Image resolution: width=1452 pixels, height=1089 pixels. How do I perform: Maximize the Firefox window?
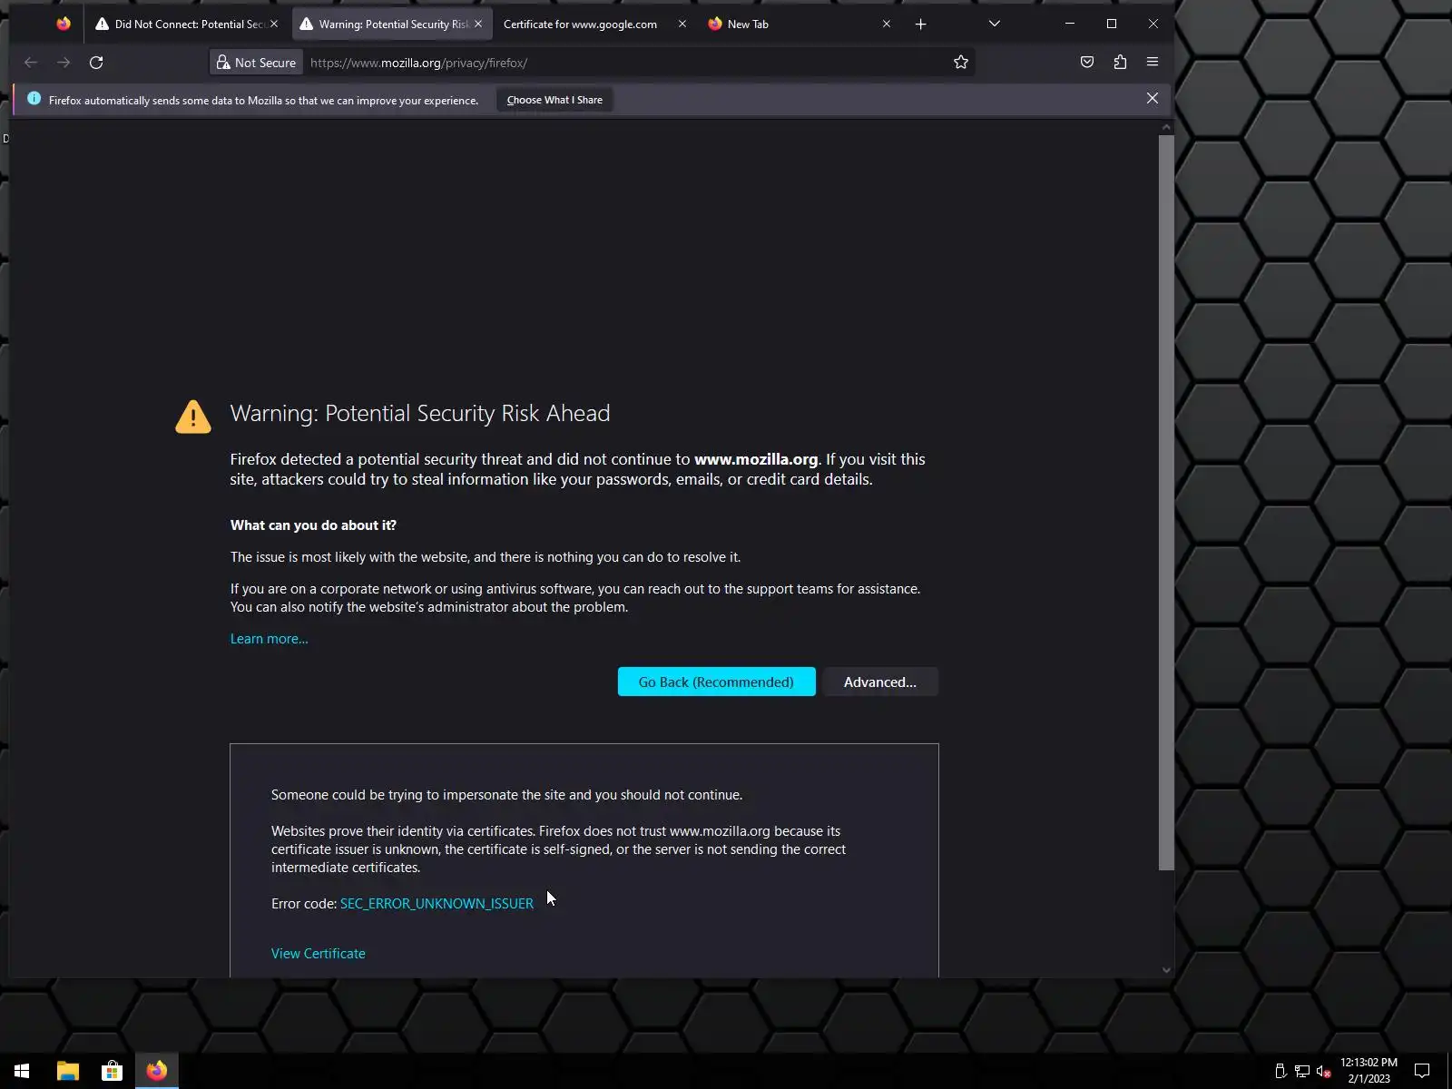1112,24
